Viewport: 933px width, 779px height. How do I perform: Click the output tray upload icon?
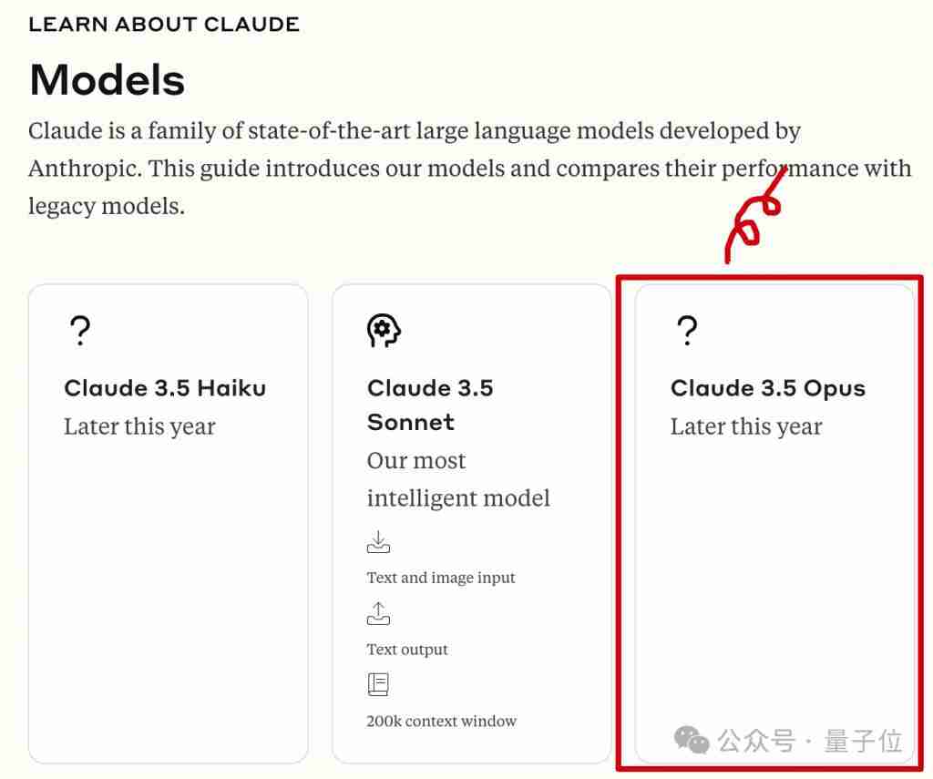coord(378,613)
